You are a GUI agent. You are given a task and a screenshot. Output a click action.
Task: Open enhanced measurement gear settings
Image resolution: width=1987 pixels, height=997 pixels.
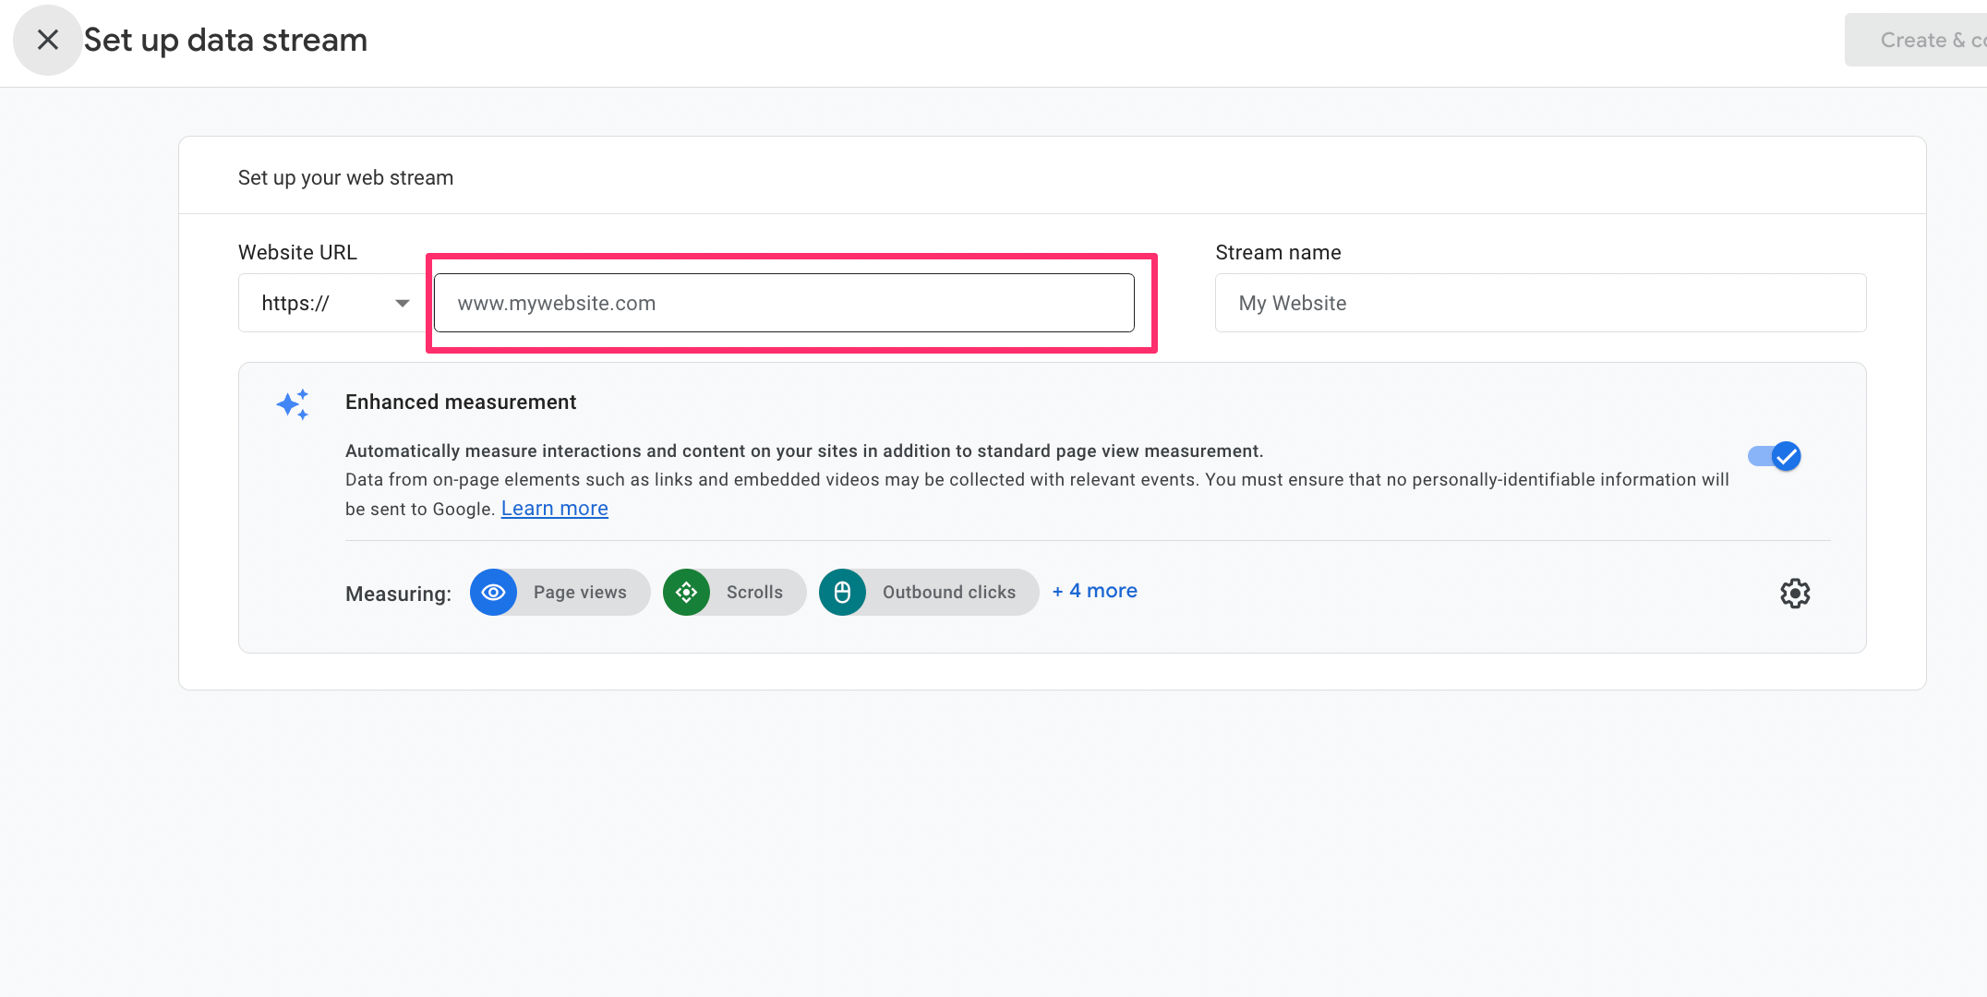1794,593
